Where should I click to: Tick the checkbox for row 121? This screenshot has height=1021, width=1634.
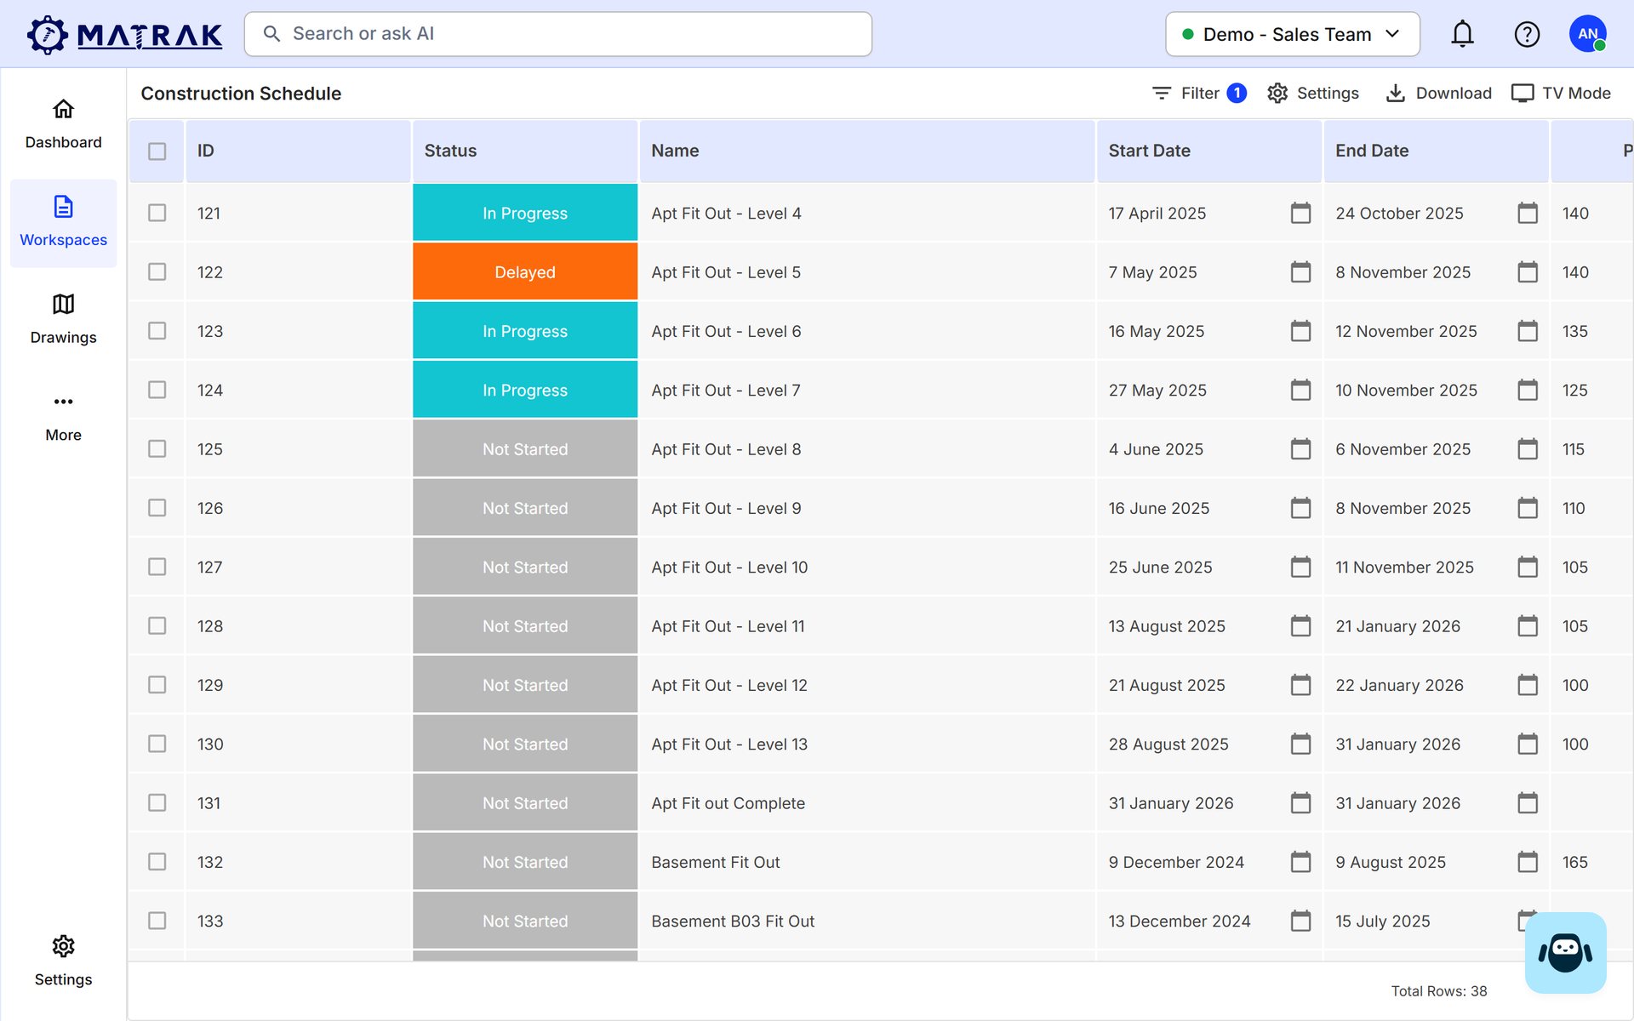coord(157,213)
